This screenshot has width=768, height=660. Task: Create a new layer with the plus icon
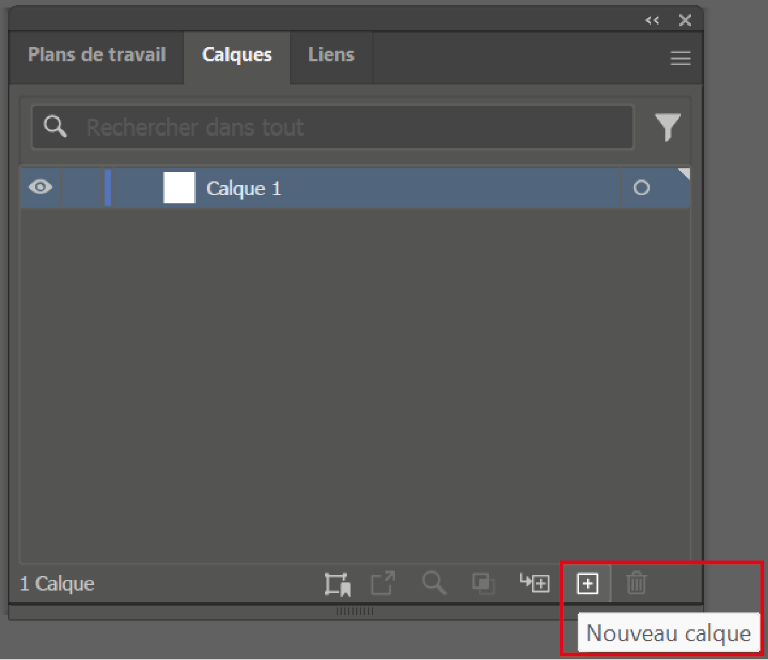pyautogui.click(x=587, y=584)
